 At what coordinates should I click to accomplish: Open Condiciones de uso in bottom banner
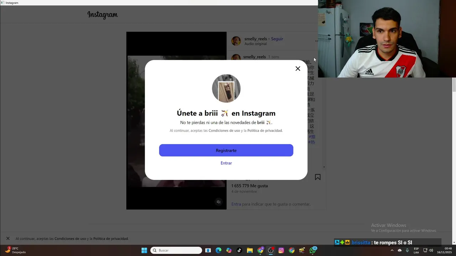(x=70, y=239)
